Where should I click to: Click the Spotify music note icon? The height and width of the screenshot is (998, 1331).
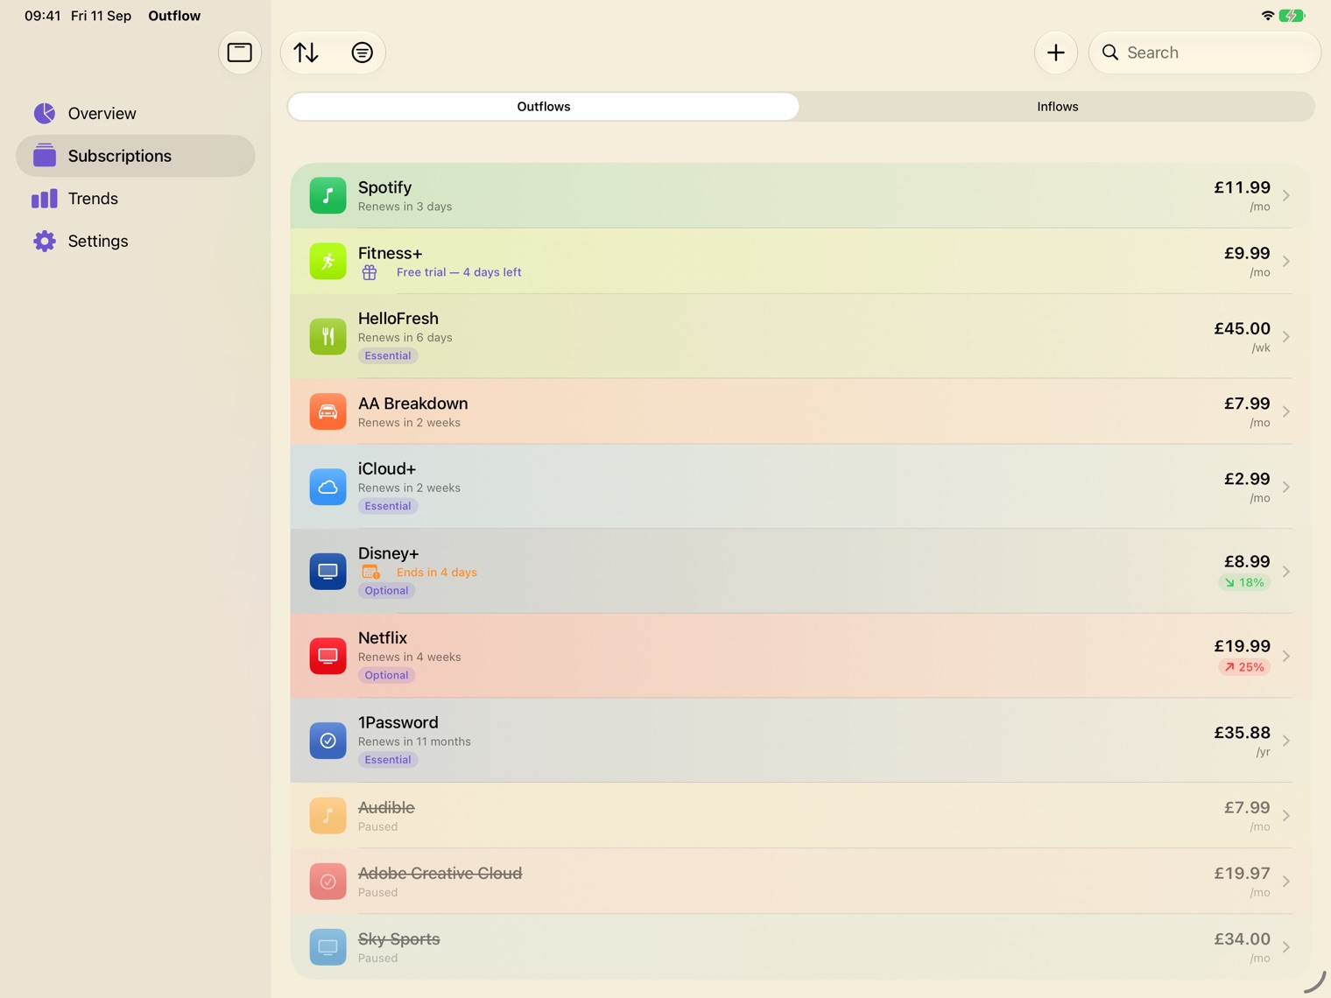[327, 195]
